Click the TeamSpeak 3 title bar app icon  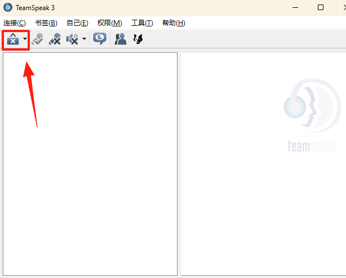pos(8,7)
